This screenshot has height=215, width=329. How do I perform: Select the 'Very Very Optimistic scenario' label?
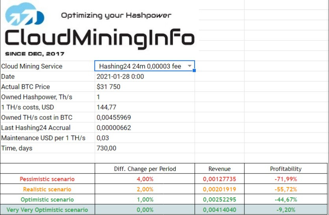point(47,210)
